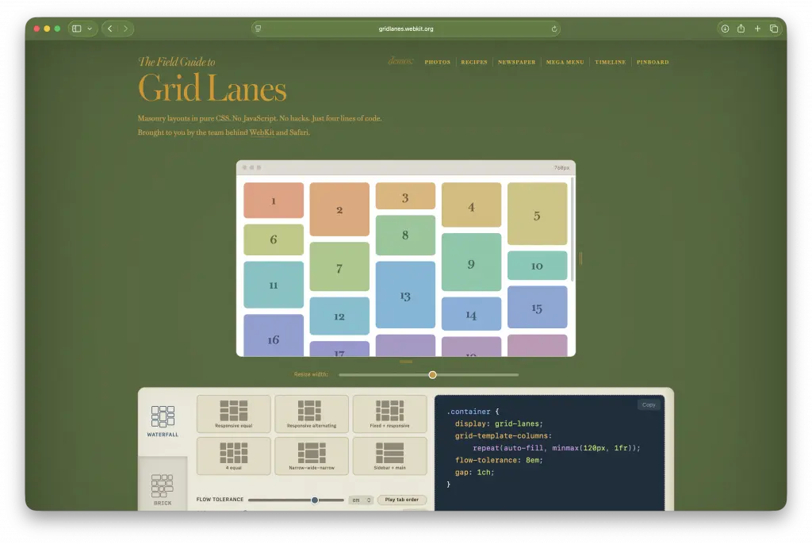
Task: Select the Waterfall layout mode
Action: 163,421
